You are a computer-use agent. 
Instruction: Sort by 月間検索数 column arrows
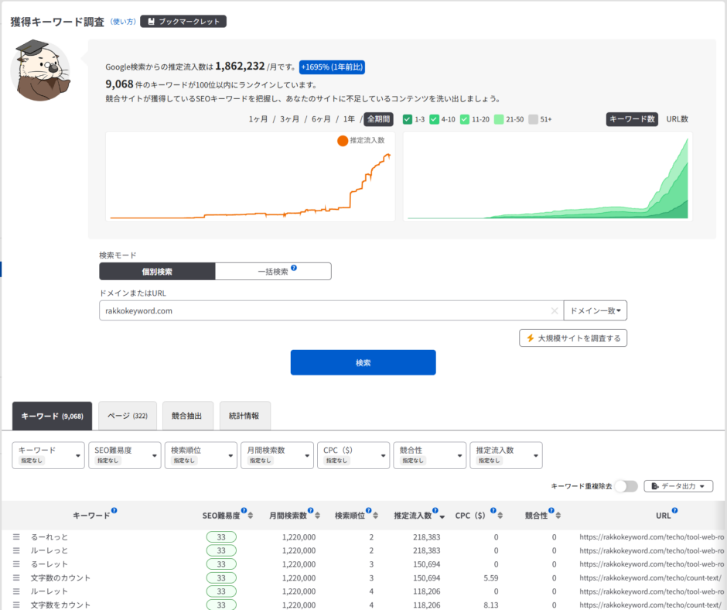click(316, 516)
